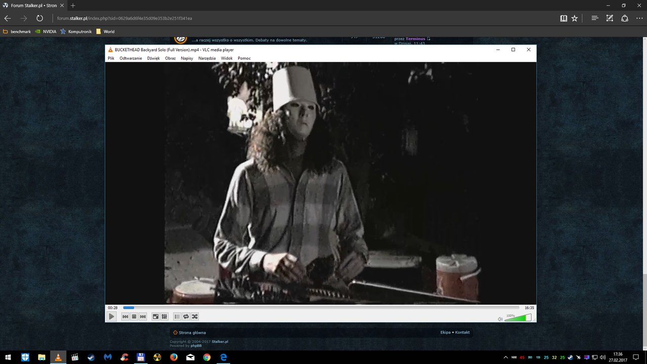
Task: Open the floppy disk app in taskbar
Action: coord(141,357)
